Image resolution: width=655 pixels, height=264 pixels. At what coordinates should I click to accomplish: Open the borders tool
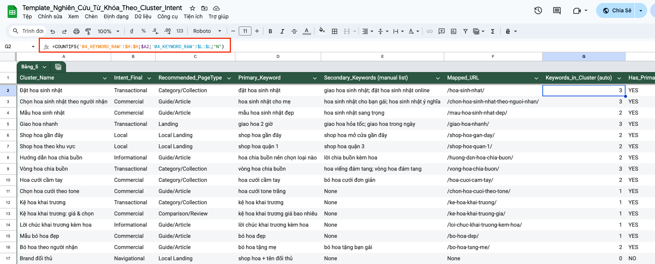[335, 31]
